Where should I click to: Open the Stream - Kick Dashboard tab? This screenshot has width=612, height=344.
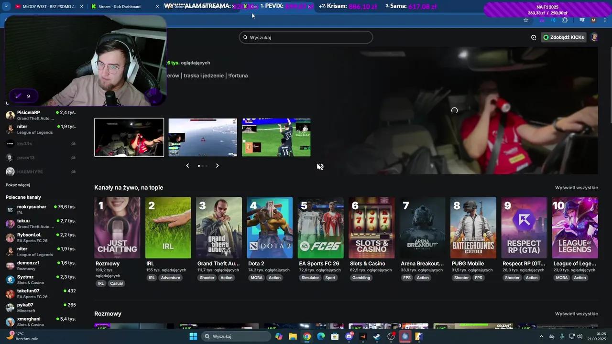[x=120, y=7]
